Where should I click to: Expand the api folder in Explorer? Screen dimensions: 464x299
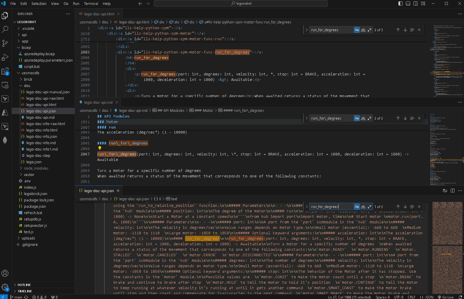click(43, 35)
